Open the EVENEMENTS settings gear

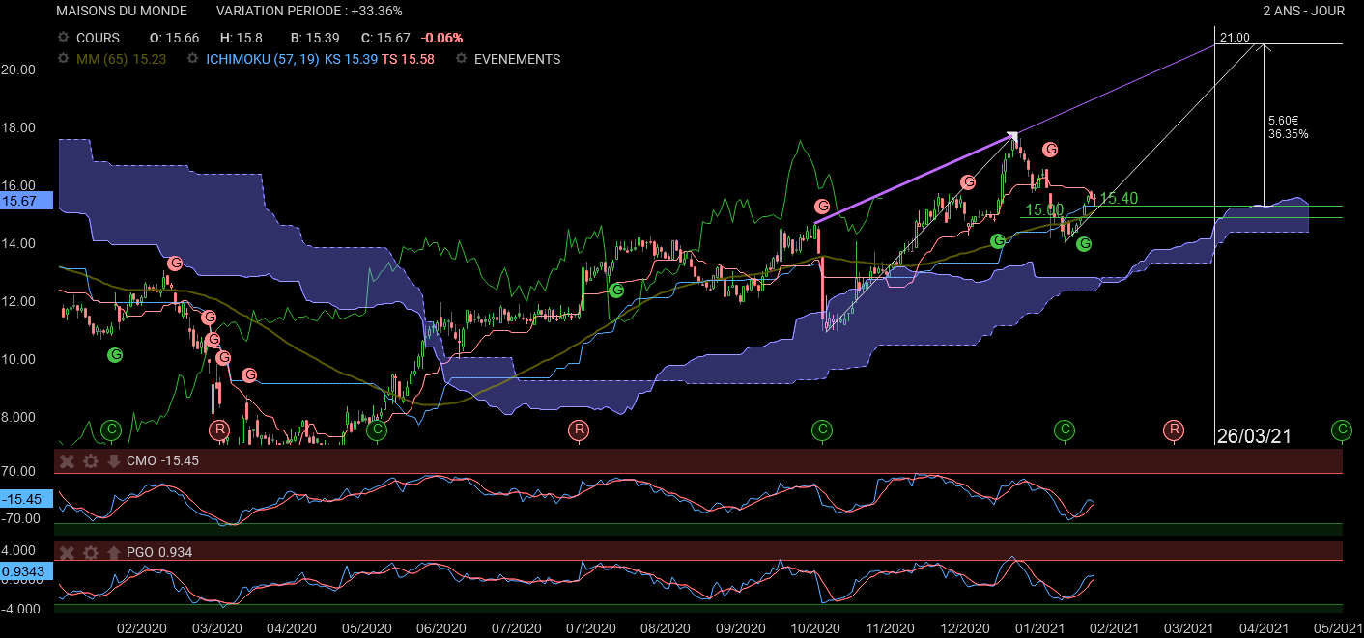[461, 59]
